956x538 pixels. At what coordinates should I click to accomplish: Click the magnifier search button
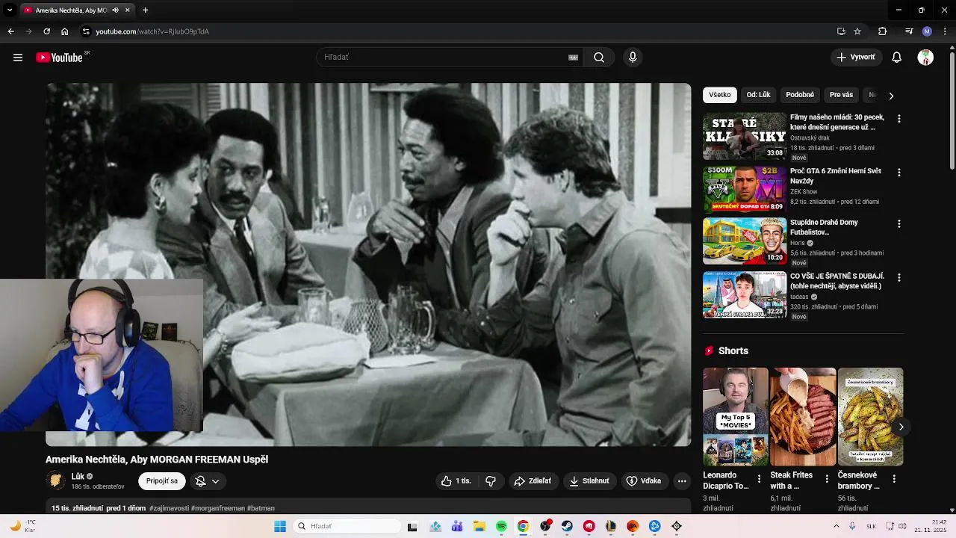(x=599, y=58)
